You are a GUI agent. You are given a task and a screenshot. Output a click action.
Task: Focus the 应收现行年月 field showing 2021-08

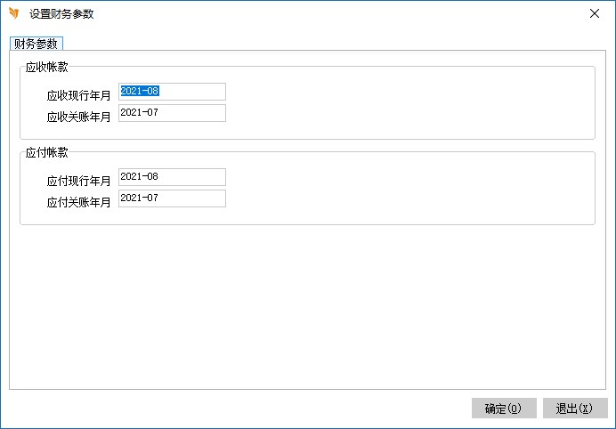point(172,92)
